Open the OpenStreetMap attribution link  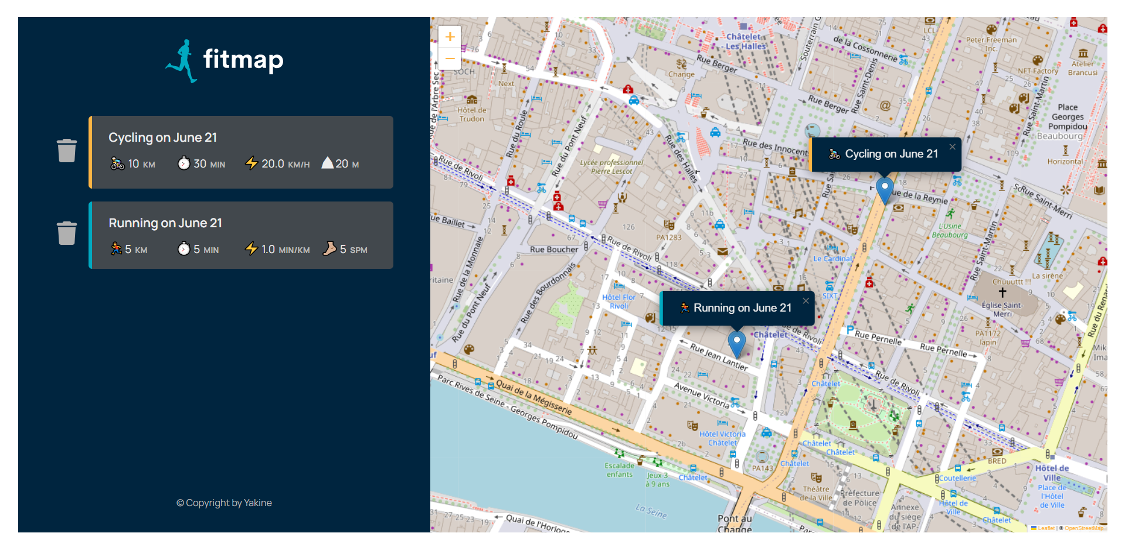(x=1085, y=528)
